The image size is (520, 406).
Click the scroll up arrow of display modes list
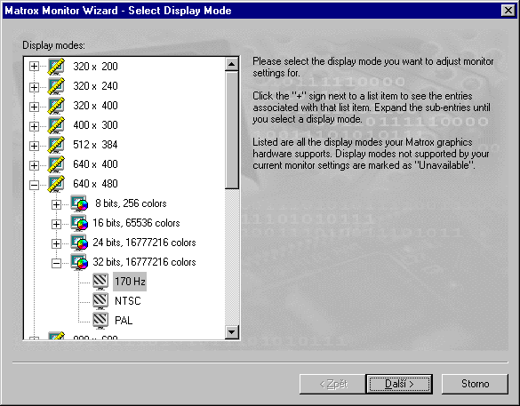232,64
